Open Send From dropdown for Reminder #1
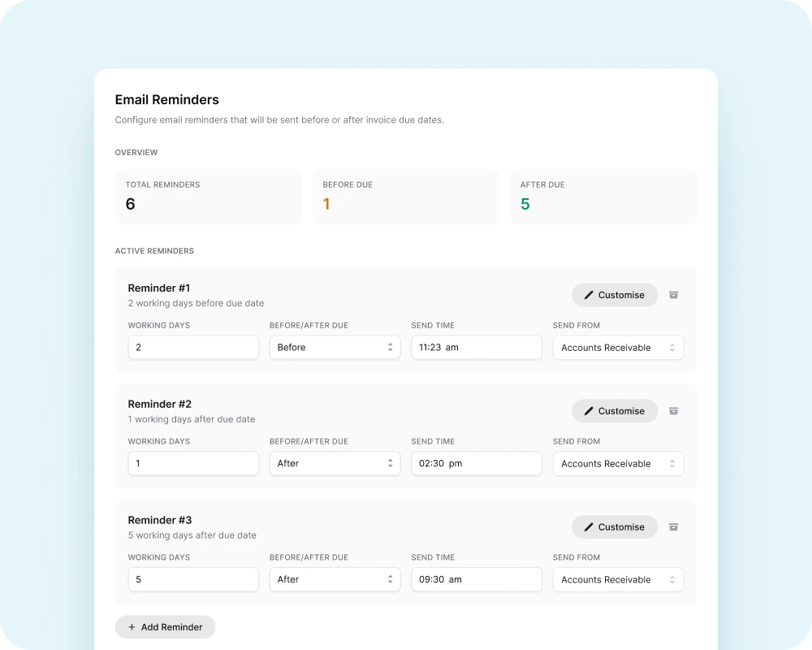Image resolution: width=812 pixels, height=650 pixels. point(618,348)
